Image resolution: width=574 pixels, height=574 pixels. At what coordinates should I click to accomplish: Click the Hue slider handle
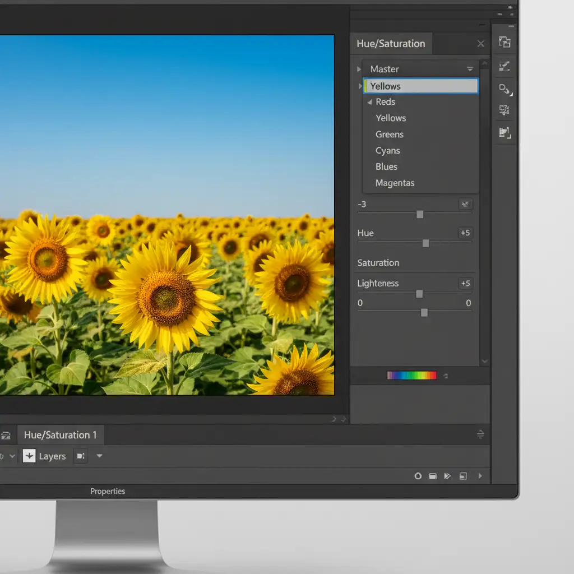coord(425,243)
